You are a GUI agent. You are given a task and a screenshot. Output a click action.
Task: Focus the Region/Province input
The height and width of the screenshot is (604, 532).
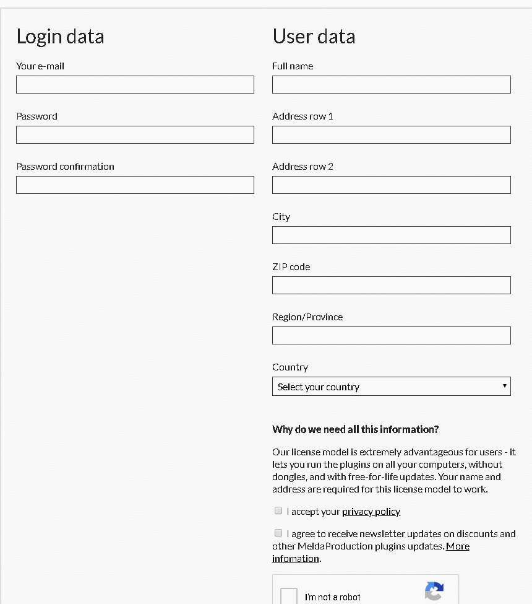[391, 336]
